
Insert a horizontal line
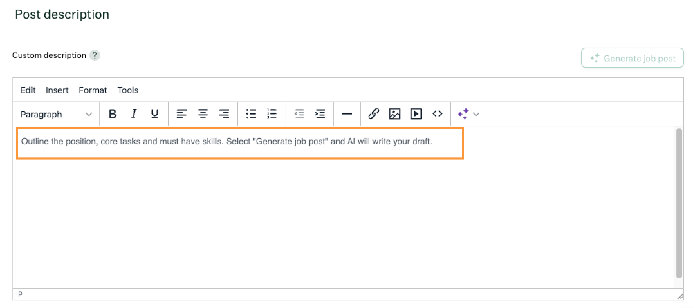pyautogui.click(x=347, y=114)
